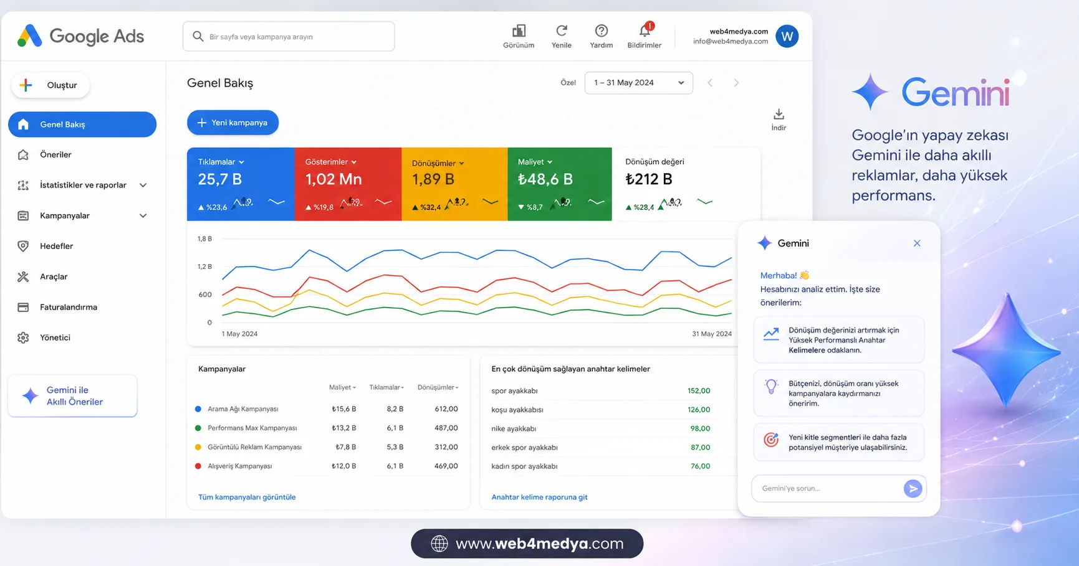This screenshot has height=566, width=1079.
Task: Click Yeni kampanya button
Action: 233,123
